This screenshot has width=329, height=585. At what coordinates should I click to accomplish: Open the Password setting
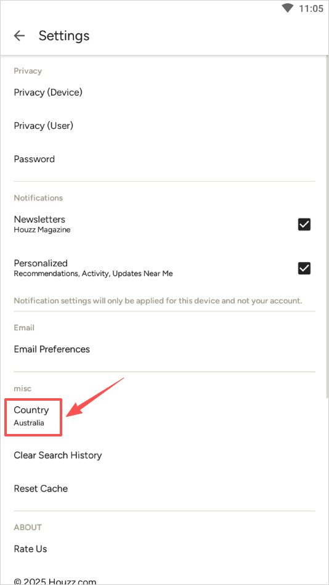click(164, 159)
